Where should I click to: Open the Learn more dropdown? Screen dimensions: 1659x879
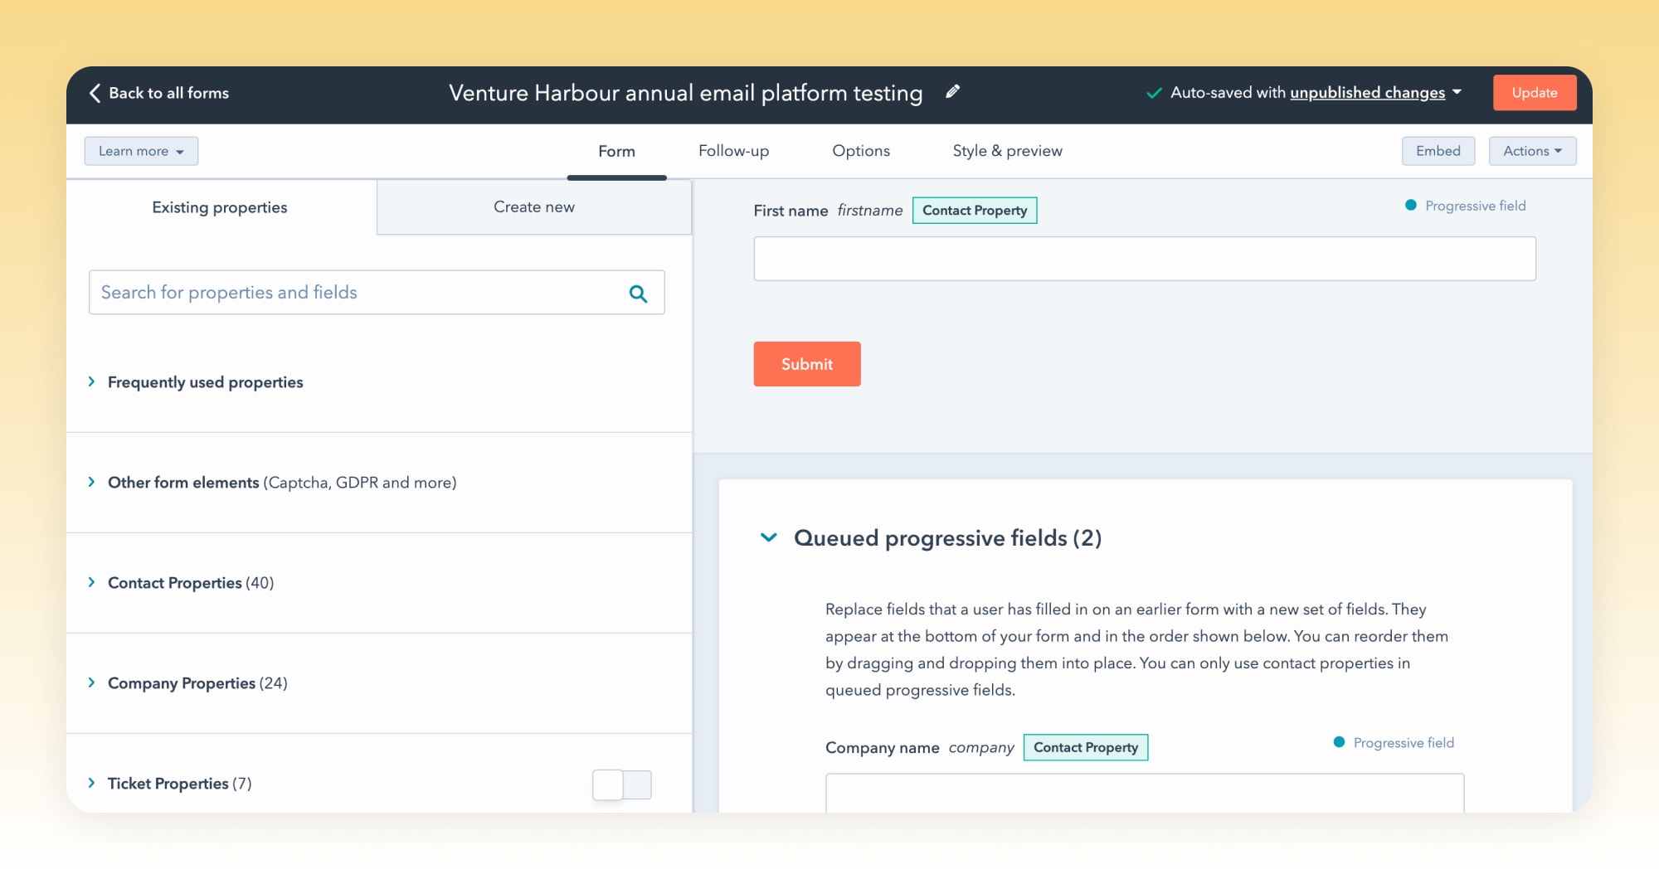tap(141, 151)
